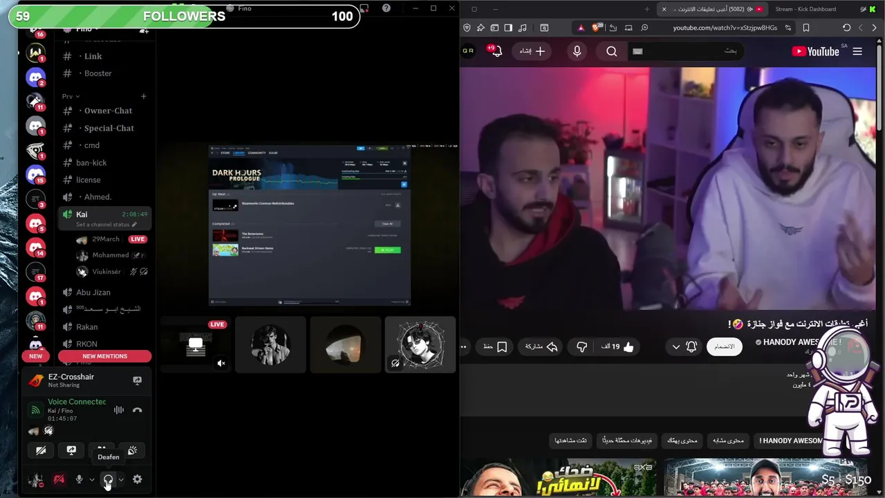Edit Set a channel status text
The image size is (885, 498).
(x=106, y=225)
